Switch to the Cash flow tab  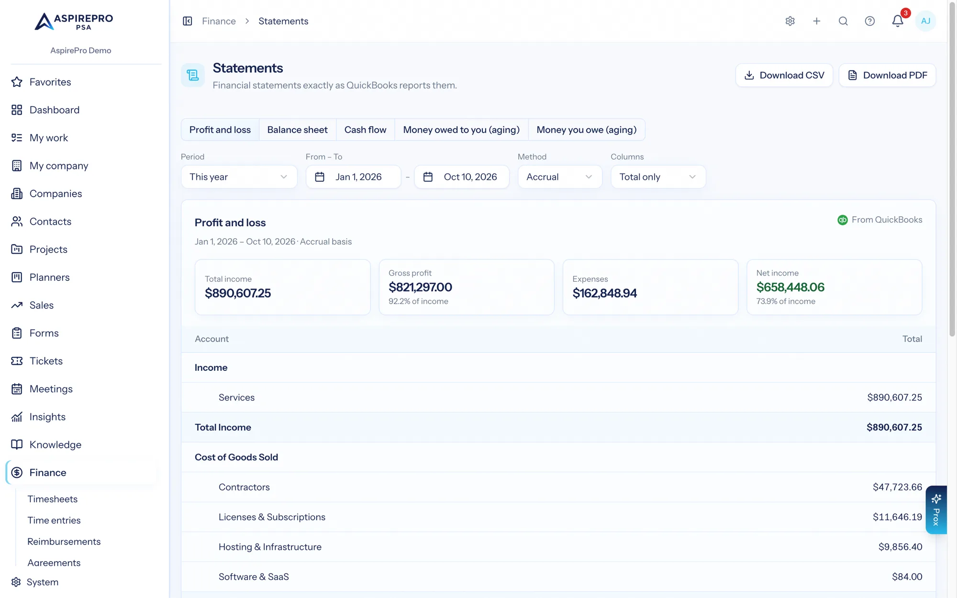[x=365, y=130]
